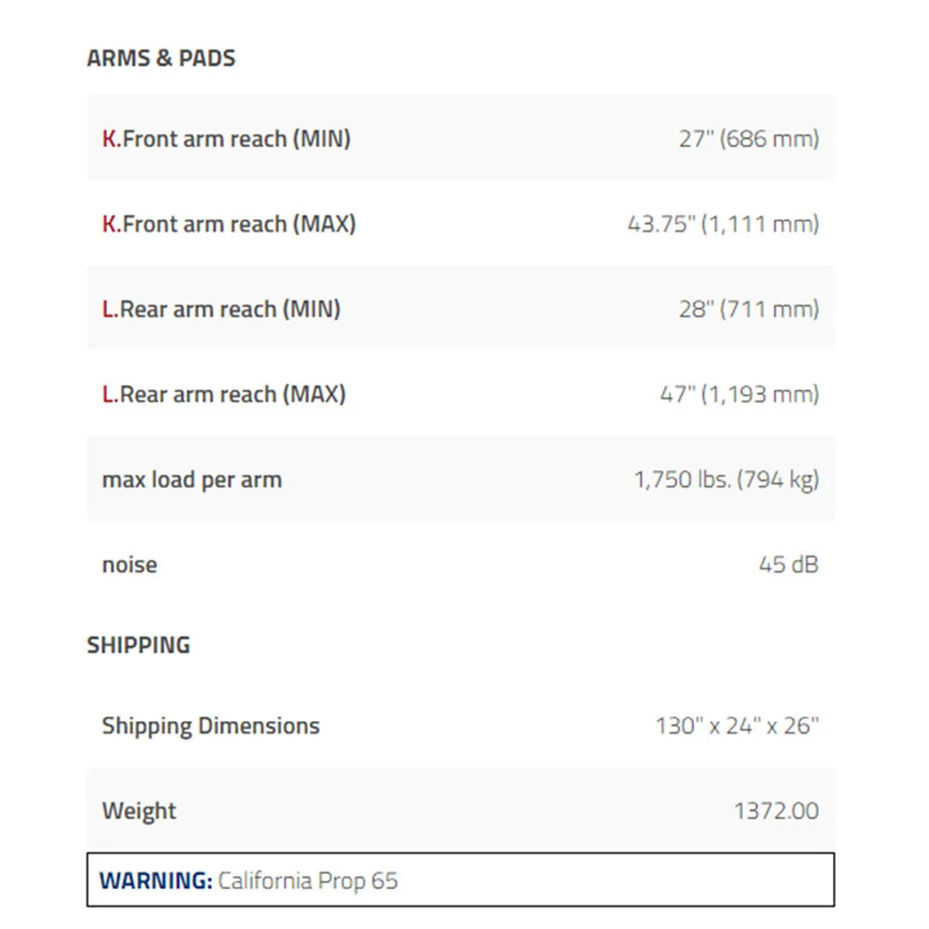Click the bold WARNING: label
The height and width of the screenshot is (929, 929).
[156, 881]
